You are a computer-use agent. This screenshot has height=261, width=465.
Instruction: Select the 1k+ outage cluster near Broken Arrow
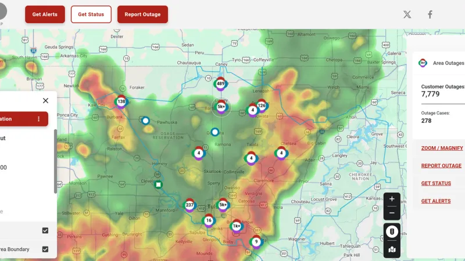(237, 226)
